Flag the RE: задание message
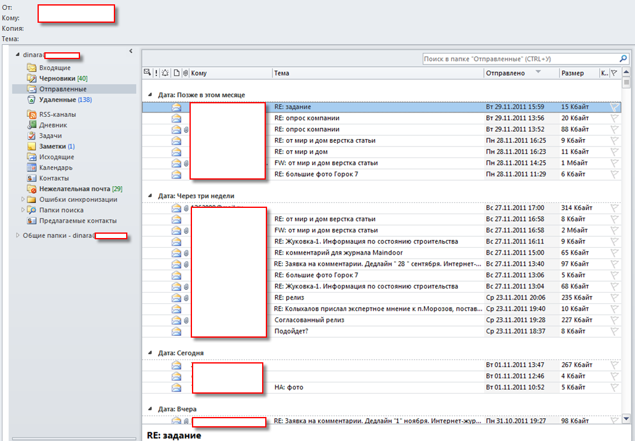Viewport: 635px width, 441px height. 615,107
